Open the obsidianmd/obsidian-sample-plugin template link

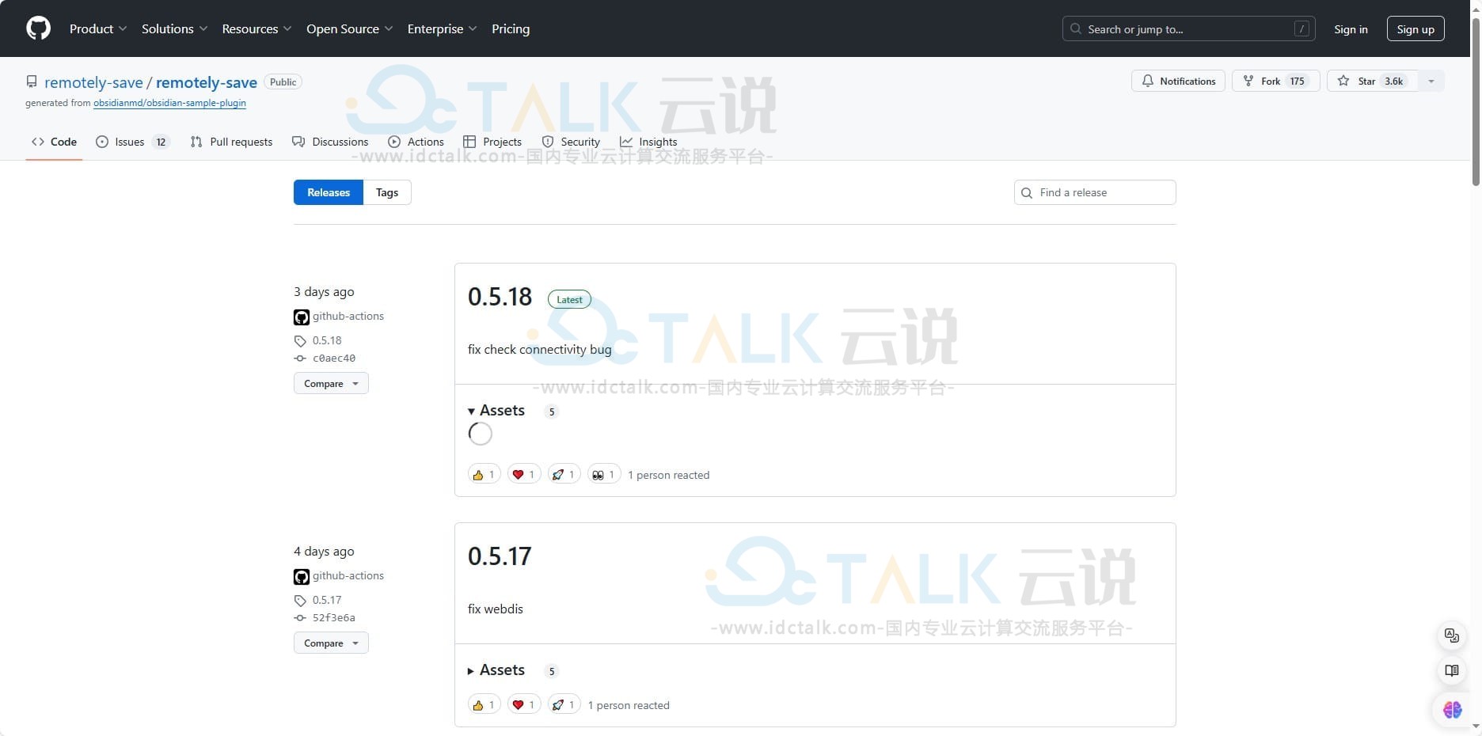coord(169,103)
